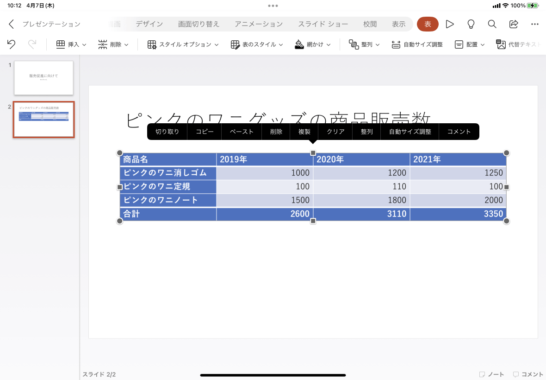The height and width of the screenshot is (380, 546).
Task: Open 代替テキスト alt text tool
Action: (518, 44)
